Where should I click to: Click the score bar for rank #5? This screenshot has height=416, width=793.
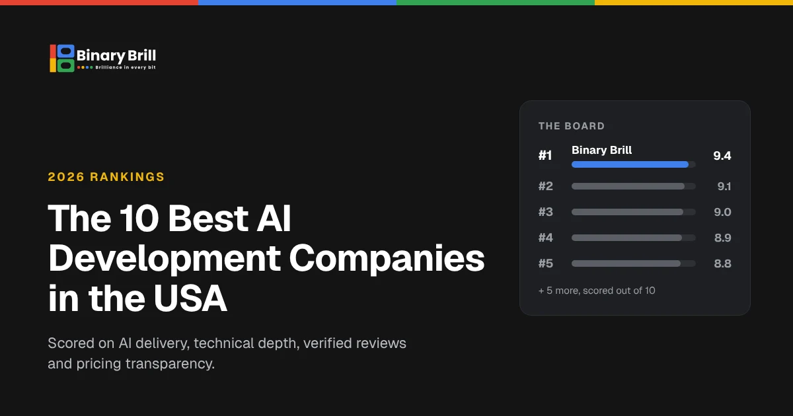click(x=633, y=263)
